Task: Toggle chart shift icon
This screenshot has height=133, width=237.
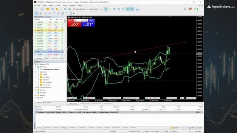Action: click(132, 9)
